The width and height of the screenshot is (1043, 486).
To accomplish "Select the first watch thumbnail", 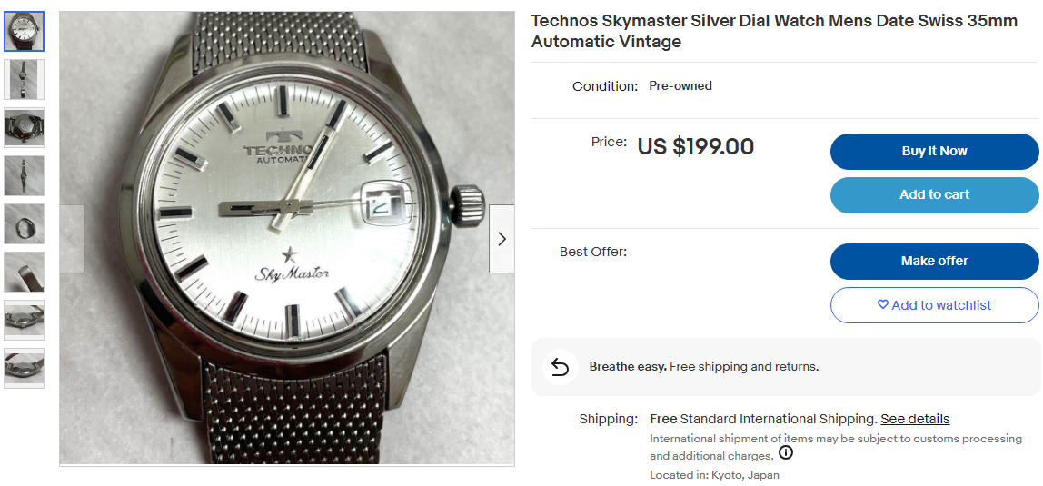I will coord(24,32).
